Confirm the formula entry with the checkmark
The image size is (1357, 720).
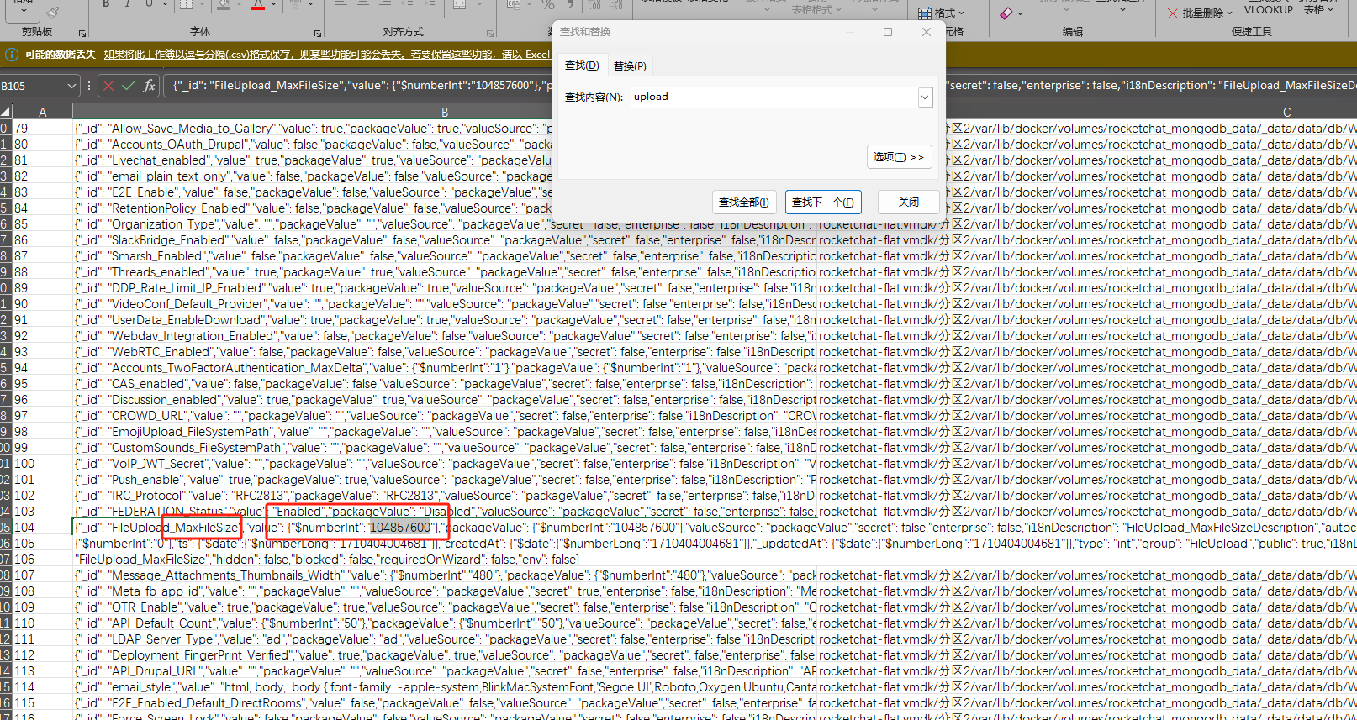[x=129, y=85]
